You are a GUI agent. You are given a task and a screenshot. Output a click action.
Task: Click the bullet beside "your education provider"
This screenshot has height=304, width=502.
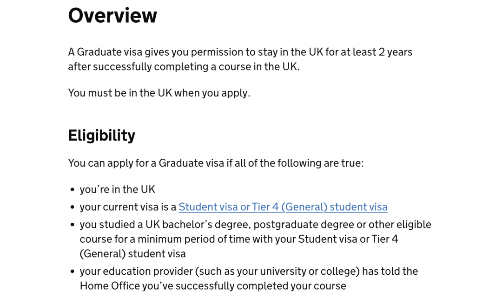point(73,272)
